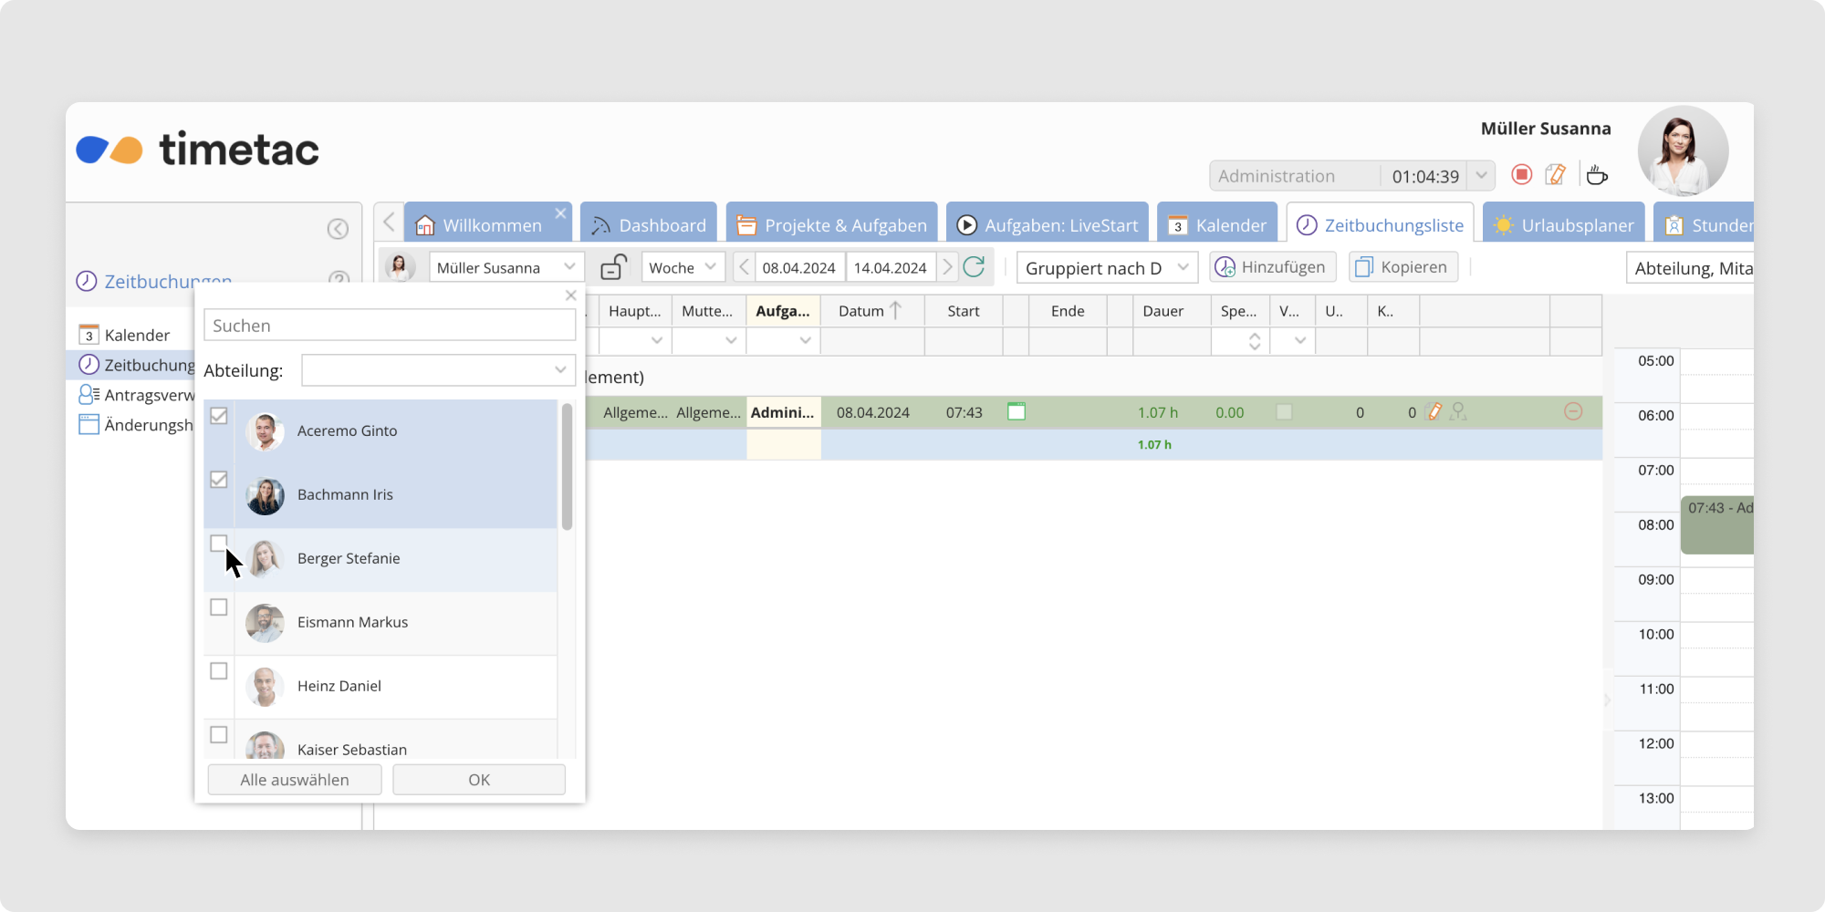Go to next week with right arrow
The height and width of the screenshot is (912, 1825).
(x=947, y=267)
